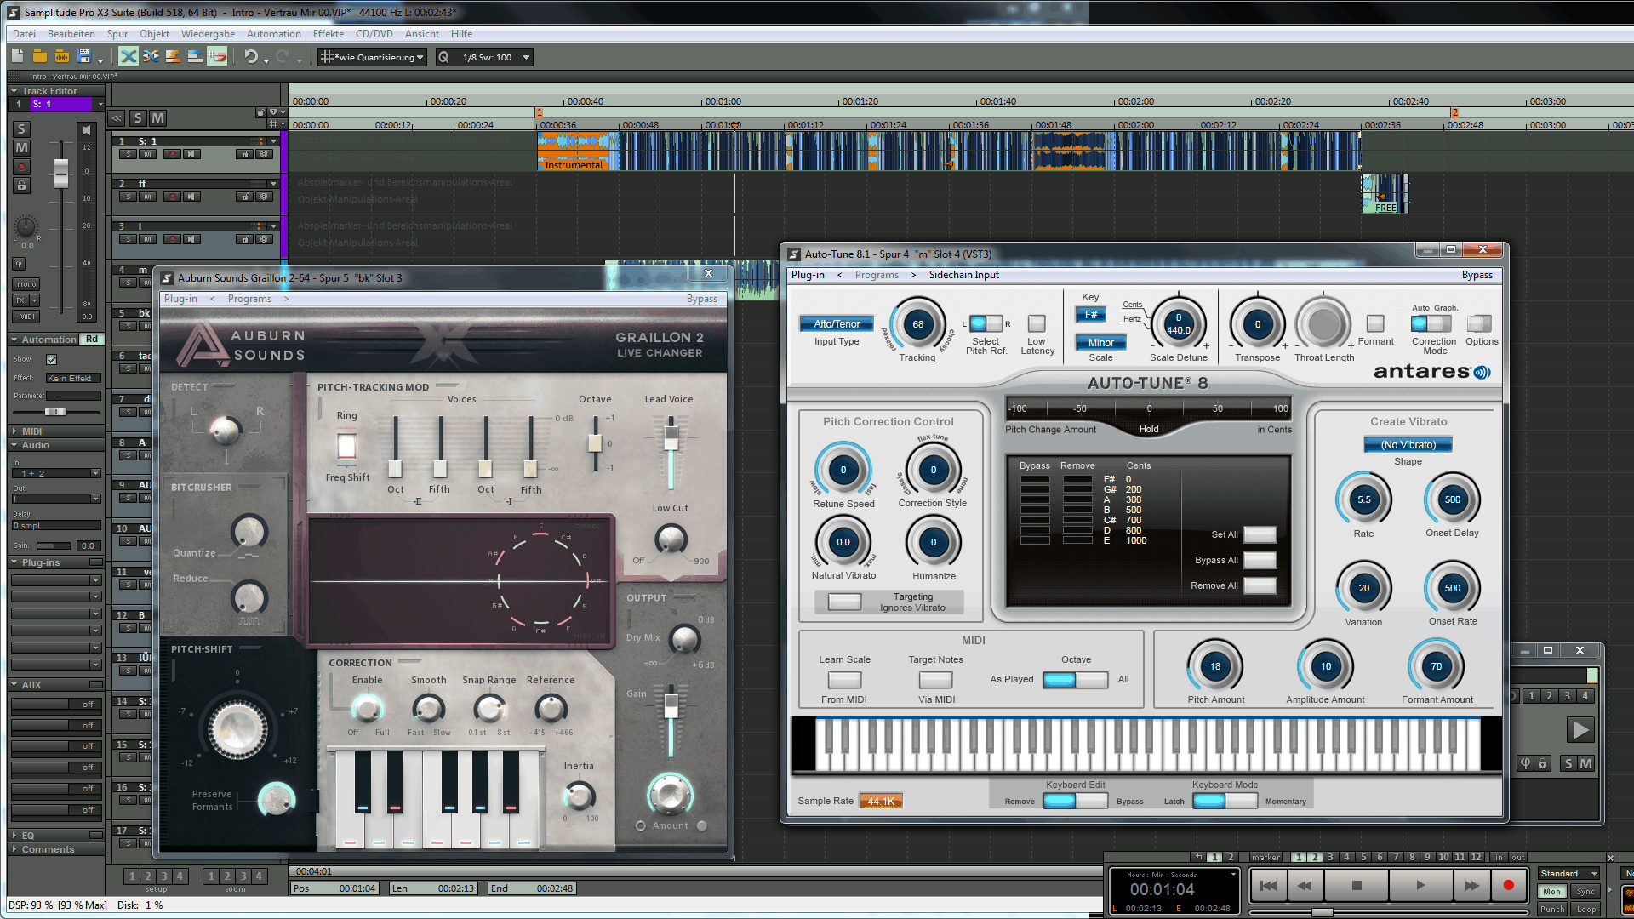Screen dimensions: 1634x919
Task: Click Bypass in the Graillon plug-in window
Action: tap(701, 299)
